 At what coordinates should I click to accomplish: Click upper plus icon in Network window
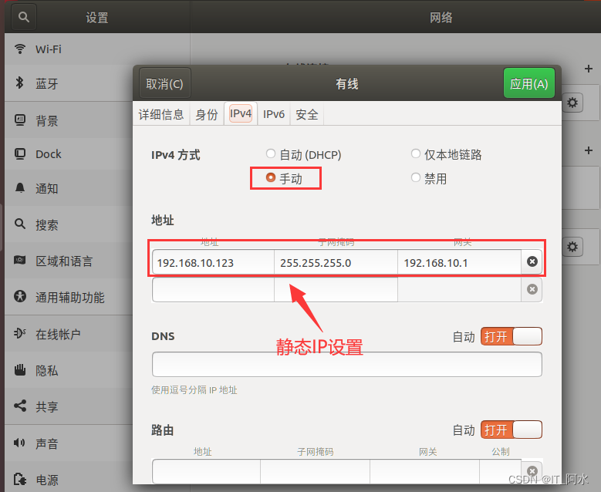coord(589,69)
